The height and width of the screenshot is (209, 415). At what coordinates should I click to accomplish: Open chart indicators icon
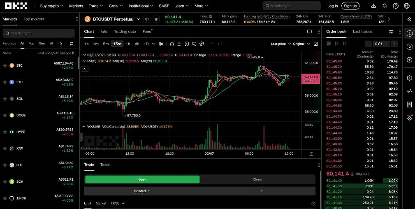coord(172,44)
